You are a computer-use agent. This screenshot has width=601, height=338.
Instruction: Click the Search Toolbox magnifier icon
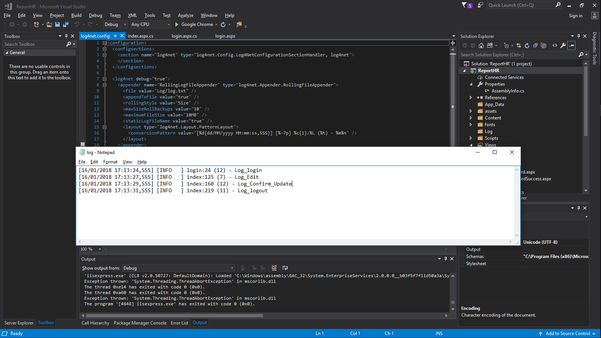(x=68, y=44)
